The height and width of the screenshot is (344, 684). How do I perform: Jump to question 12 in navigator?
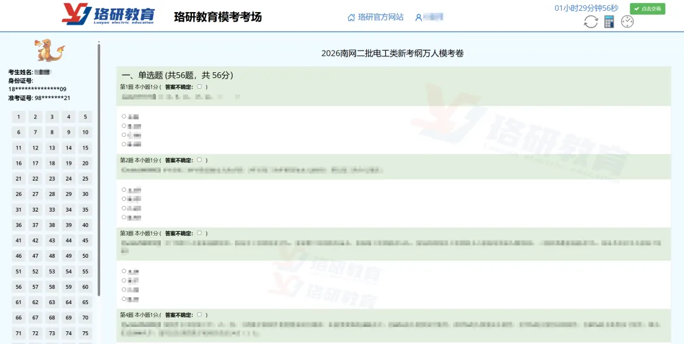tap(35, 148)
